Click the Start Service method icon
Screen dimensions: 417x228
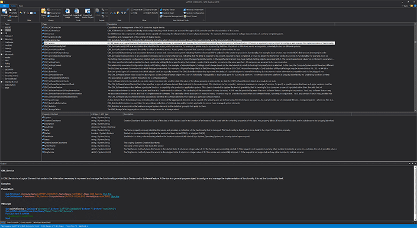point(43,149)
